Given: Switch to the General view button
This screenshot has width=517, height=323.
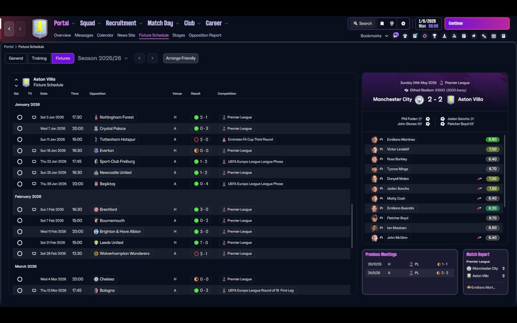Looking at the screenshot, I should [x=16, y=58].
